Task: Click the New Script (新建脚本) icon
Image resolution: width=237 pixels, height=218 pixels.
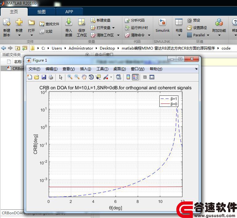Action: pos(7,22)
